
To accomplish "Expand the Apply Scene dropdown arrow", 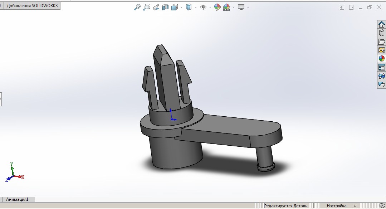I will (x=234, y=8).
